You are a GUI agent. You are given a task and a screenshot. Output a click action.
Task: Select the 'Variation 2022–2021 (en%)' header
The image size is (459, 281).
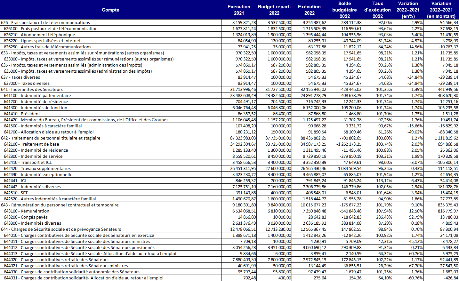pyautogui.click(x=408, y=10)
